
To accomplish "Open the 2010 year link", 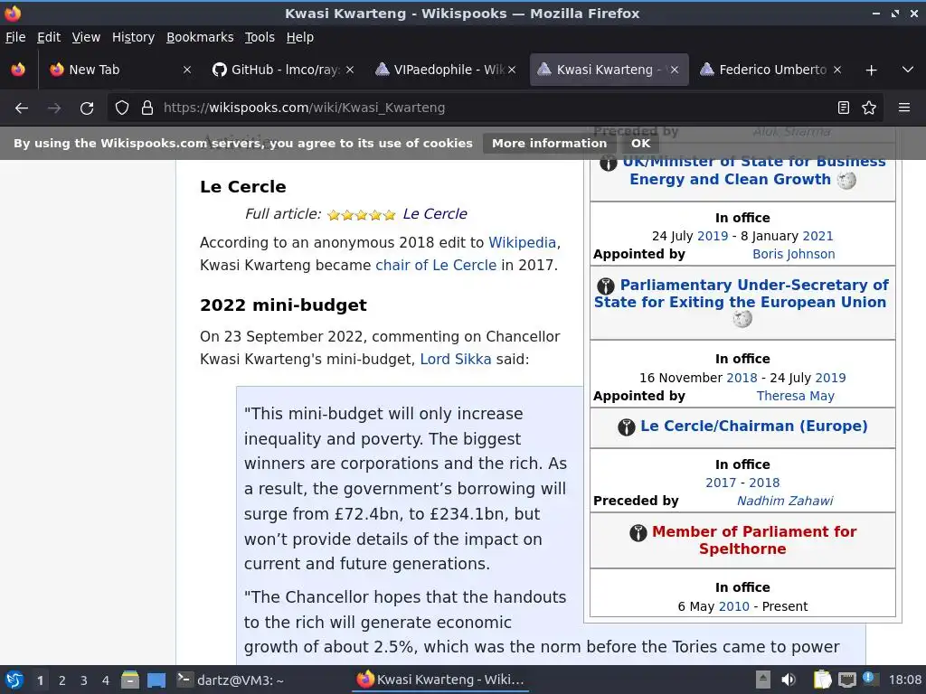I will click(734, 606).
